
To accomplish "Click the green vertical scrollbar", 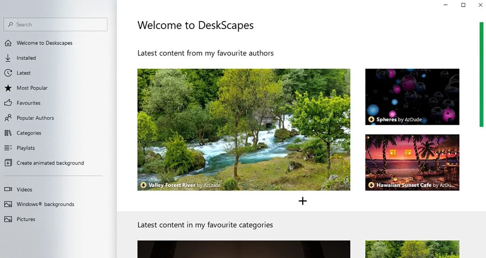I will coord(482,74).
